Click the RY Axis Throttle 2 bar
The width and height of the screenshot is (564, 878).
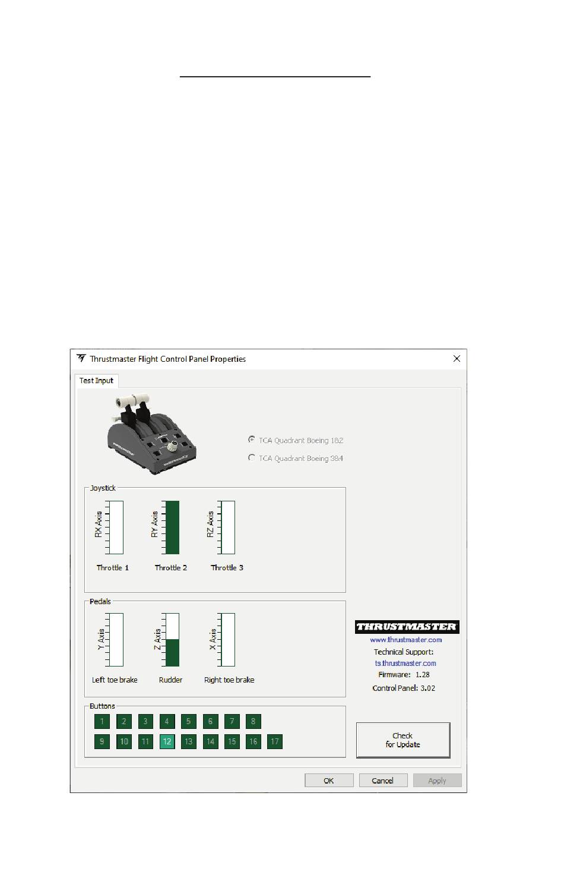pos(172,528)
